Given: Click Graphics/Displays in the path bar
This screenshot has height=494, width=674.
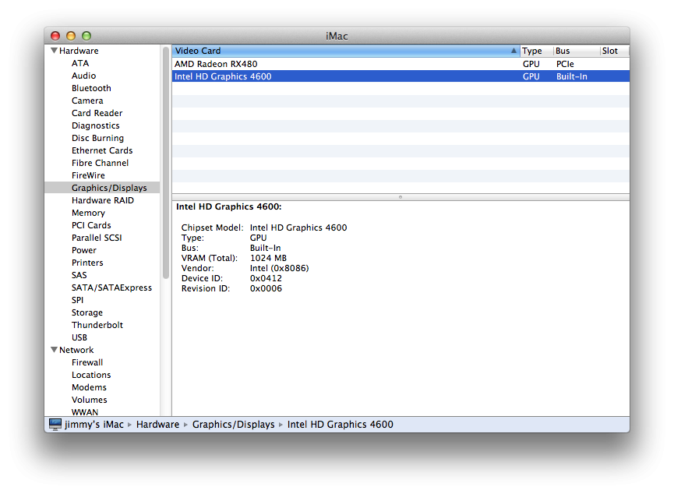Looking at the screenshot, I should tap(234, 425).
